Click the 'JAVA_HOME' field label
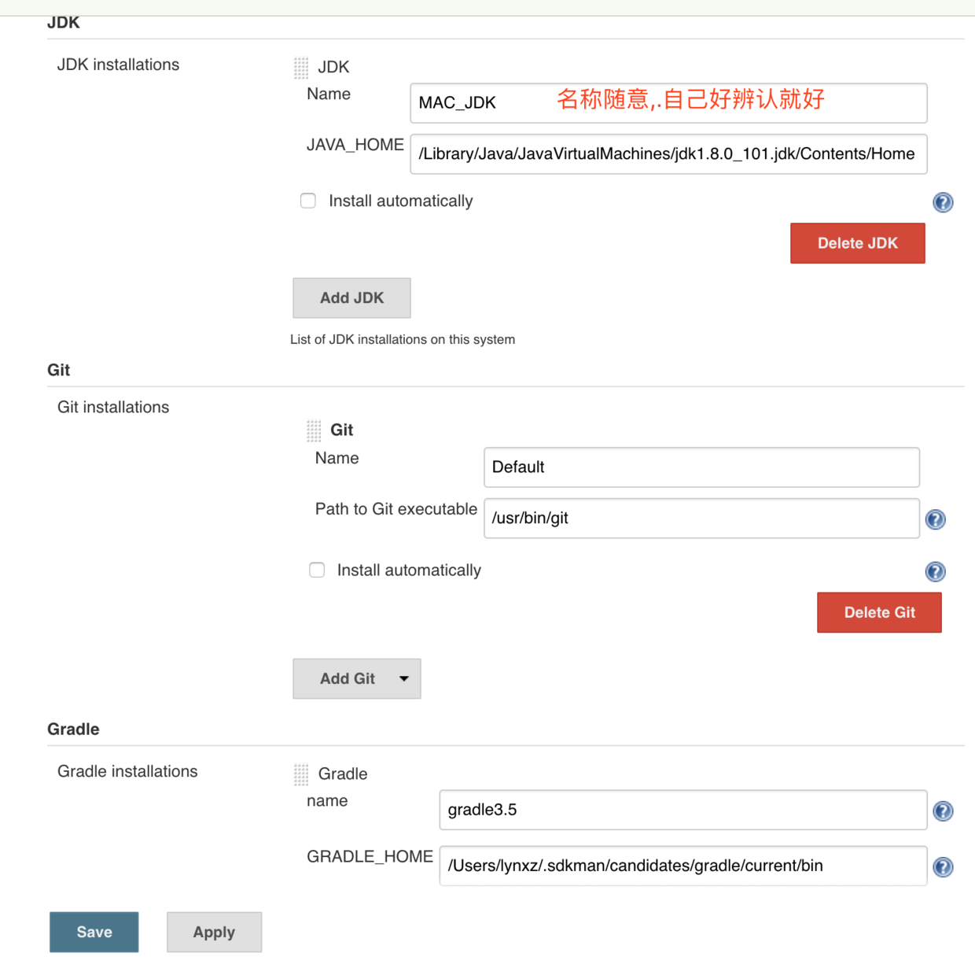This screenshot has height=964, width=975. point(355,145)
